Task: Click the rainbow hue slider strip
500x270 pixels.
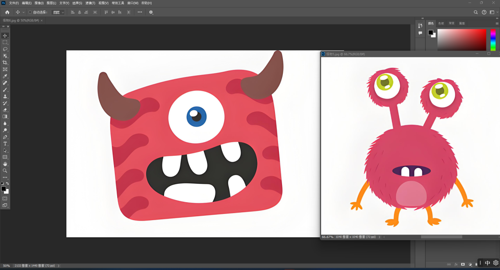Action: tap(493, 40)
